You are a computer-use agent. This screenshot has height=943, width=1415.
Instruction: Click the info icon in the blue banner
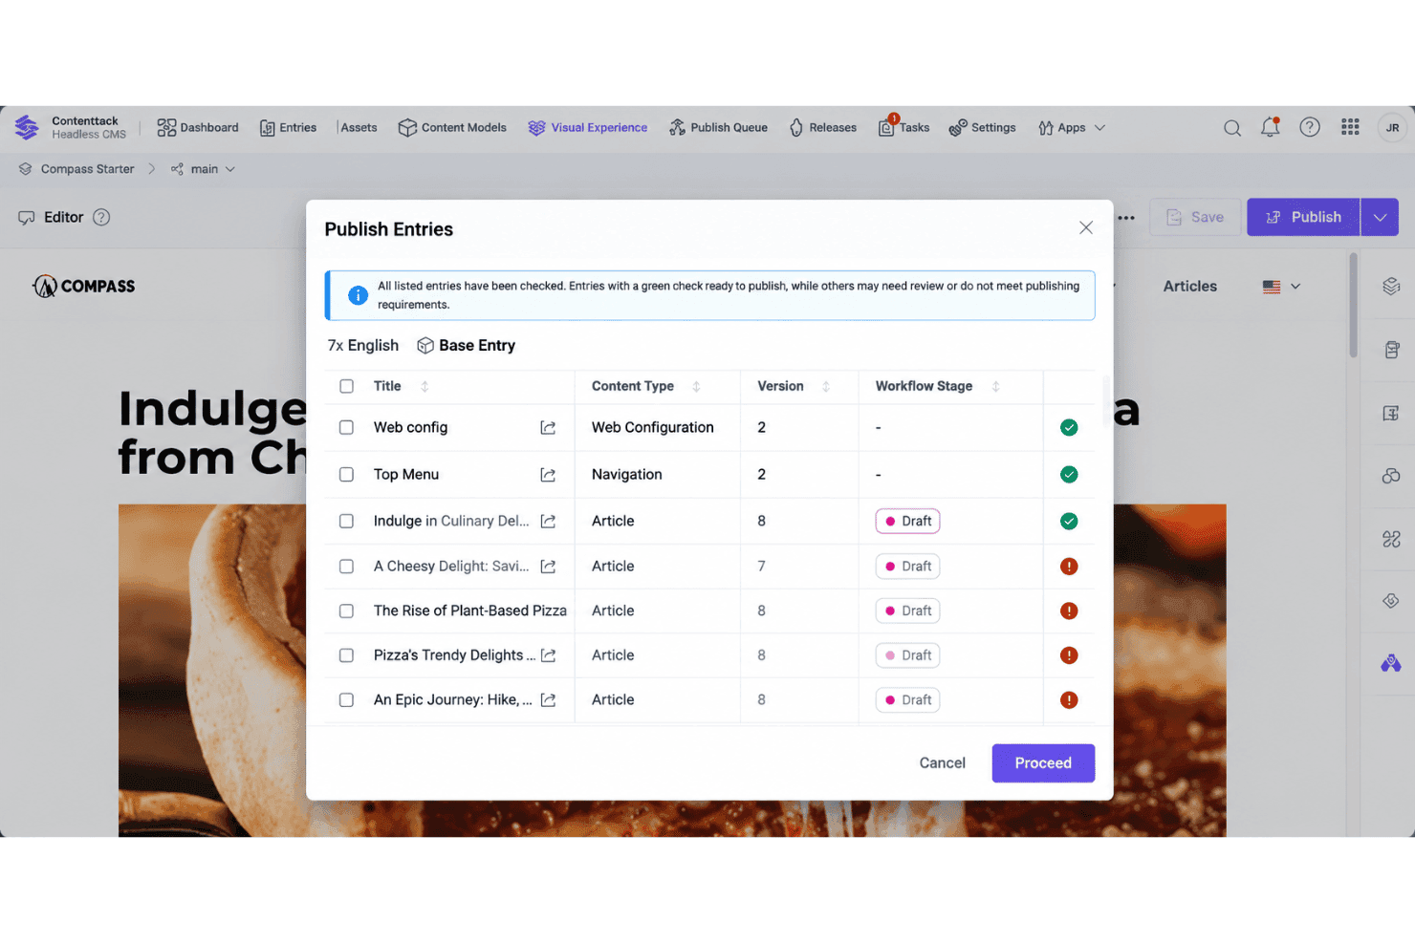click(x=358, y=295)
